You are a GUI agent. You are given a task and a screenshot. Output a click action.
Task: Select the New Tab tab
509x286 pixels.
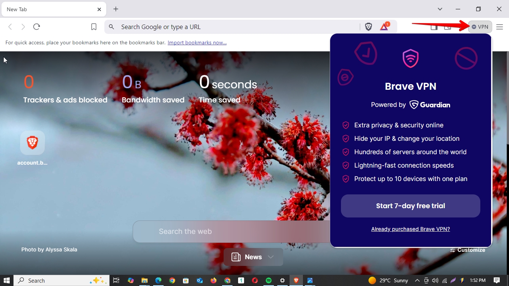click(x=54, y=9)
